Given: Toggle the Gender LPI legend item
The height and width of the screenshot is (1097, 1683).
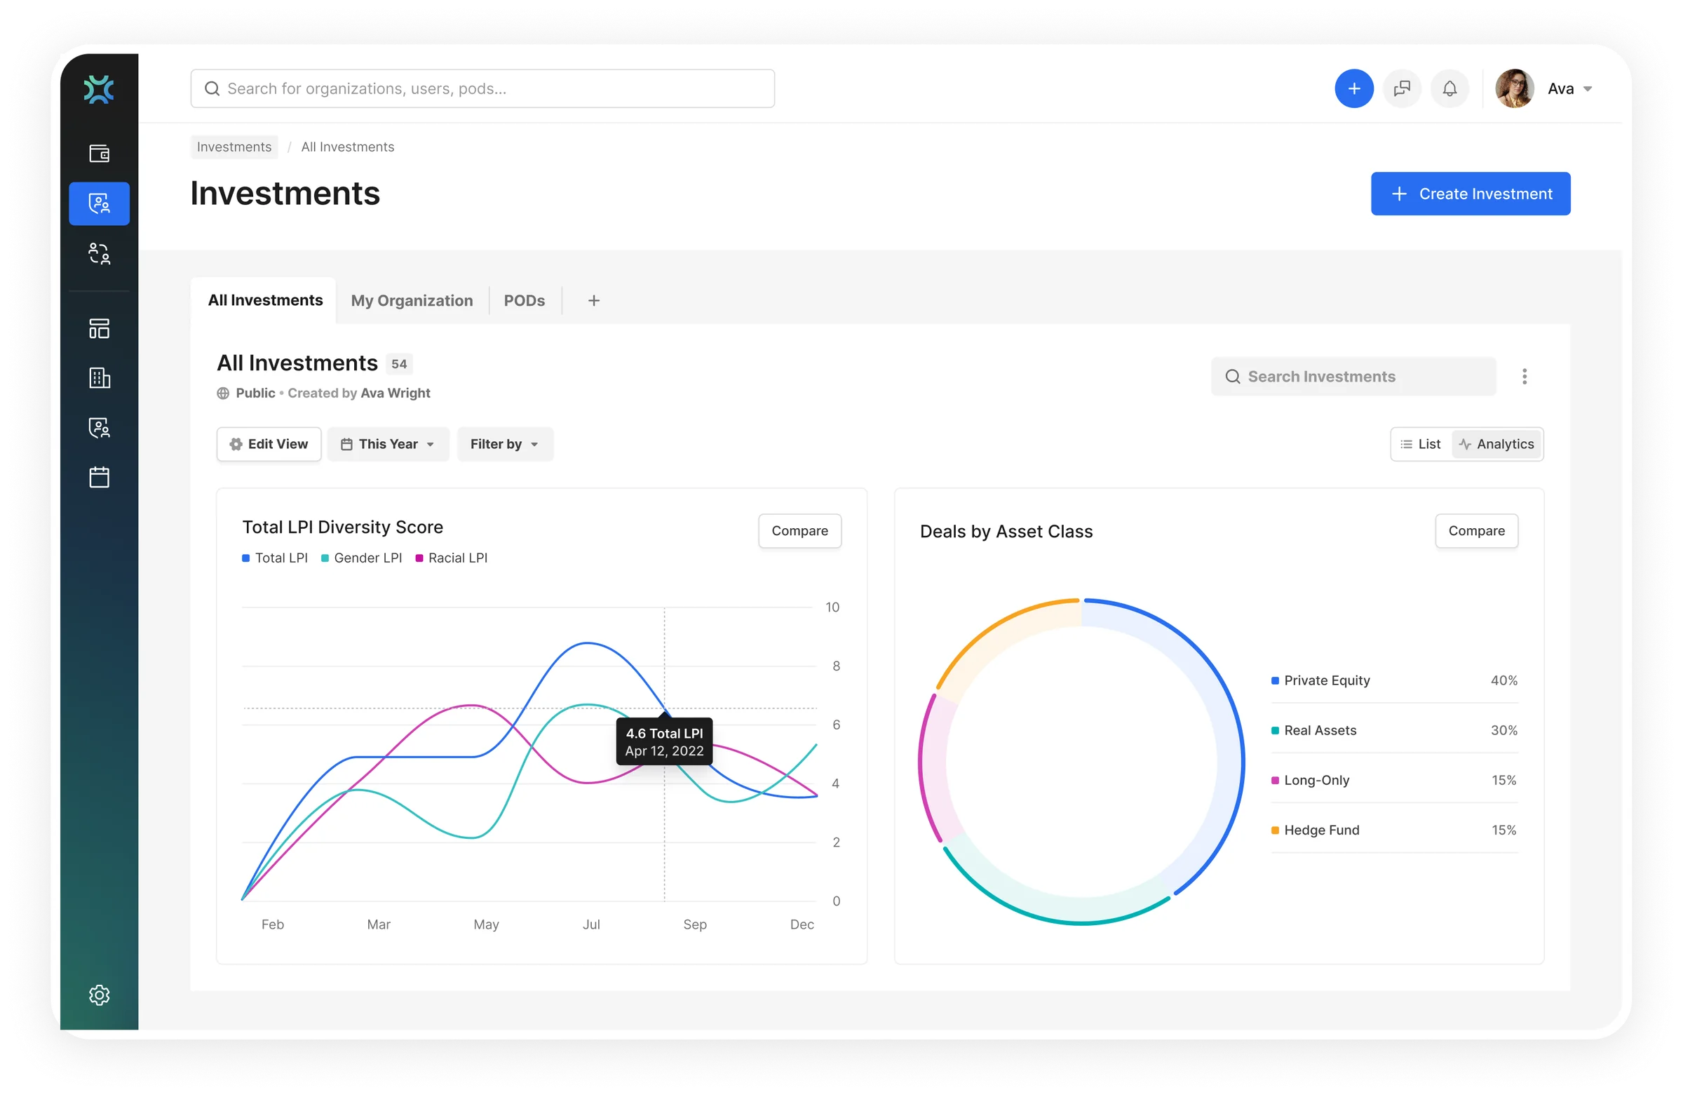Looking at the screenshot, I should [361, 558].
